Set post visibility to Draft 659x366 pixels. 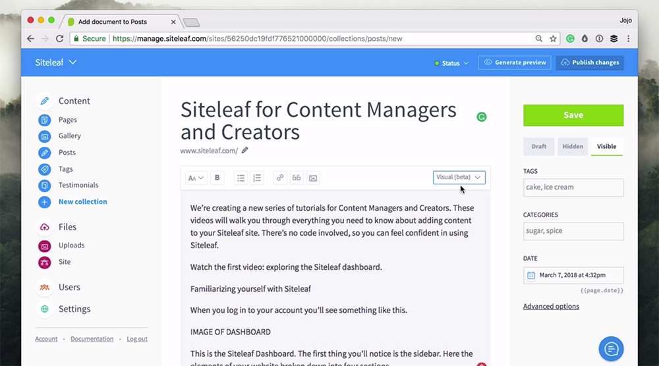tap(539, 147)
